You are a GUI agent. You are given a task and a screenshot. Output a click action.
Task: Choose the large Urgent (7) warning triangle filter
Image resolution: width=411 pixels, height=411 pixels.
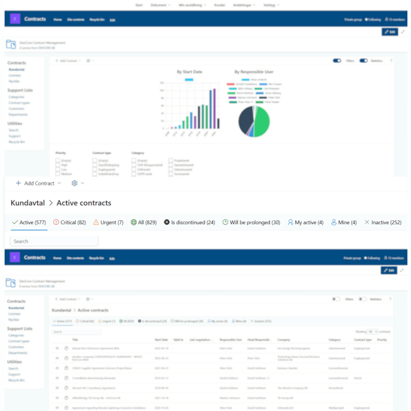click(x=108, y=223)
